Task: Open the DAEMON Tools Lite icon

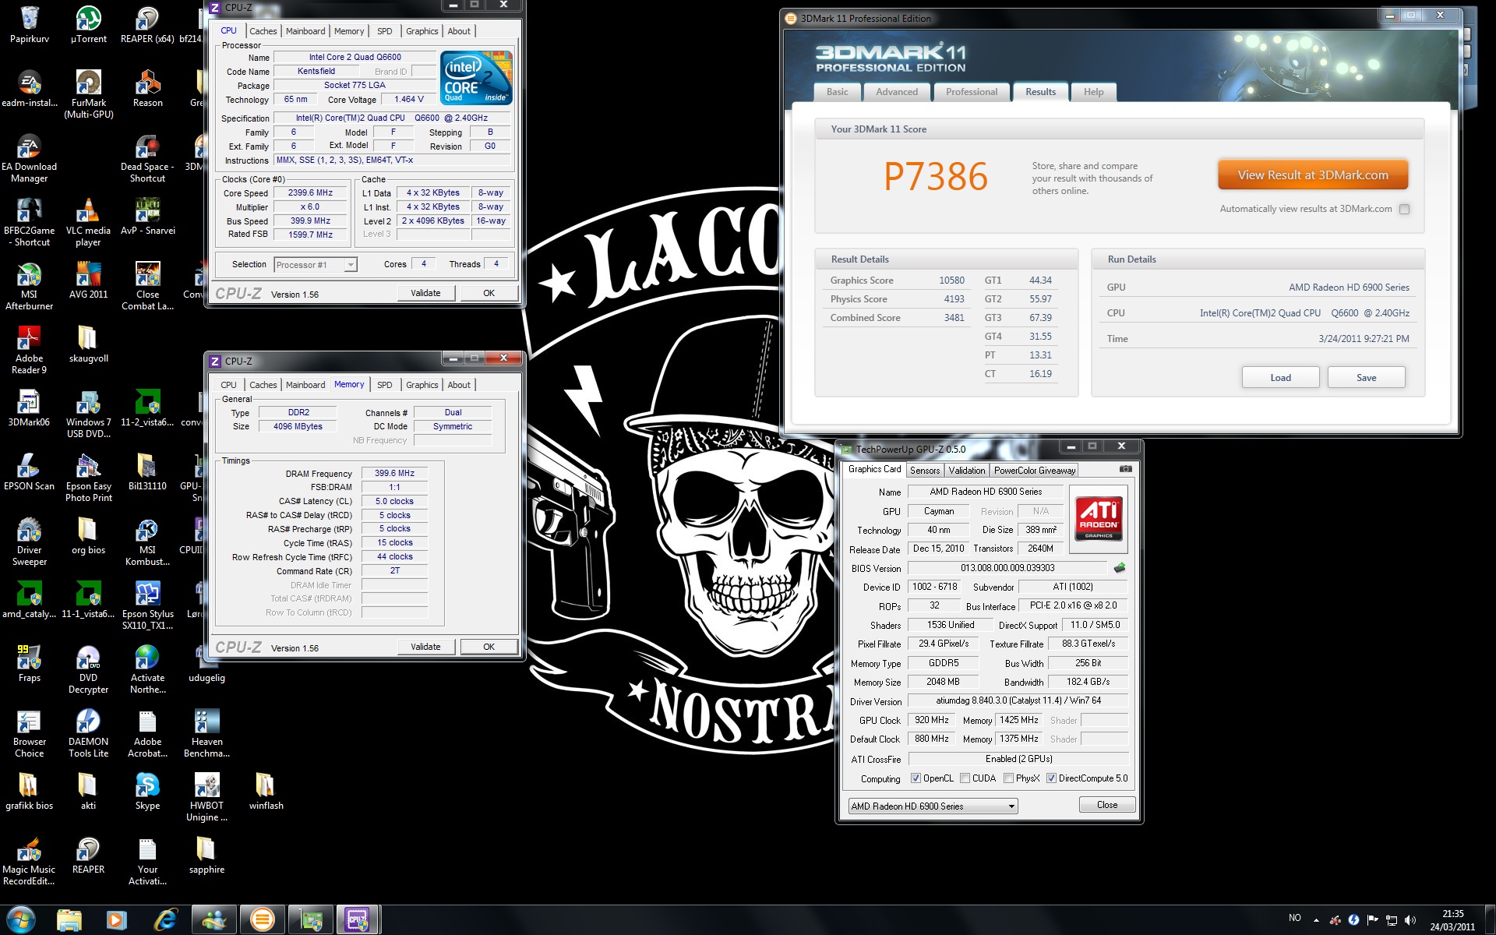Action: pyautogui.click(x=88, y=733)
